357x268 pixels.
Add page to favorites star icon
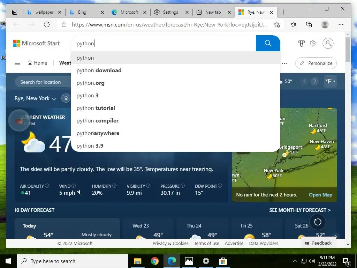(x=277, y=25)
